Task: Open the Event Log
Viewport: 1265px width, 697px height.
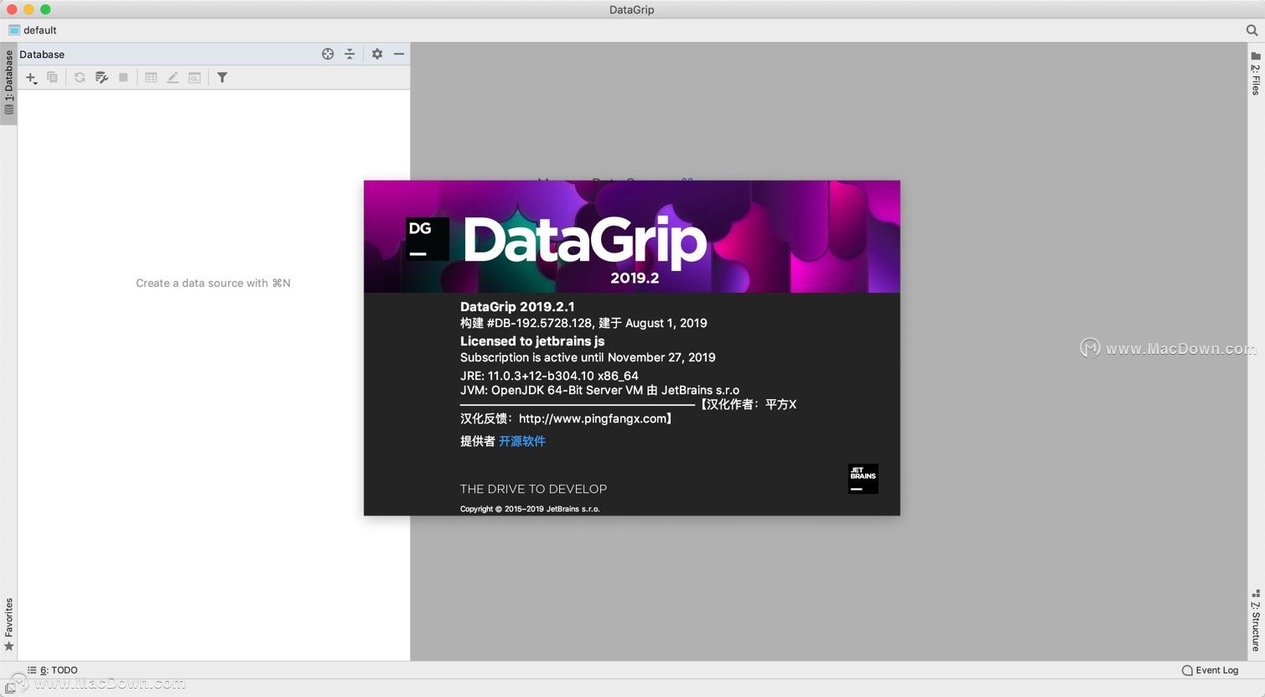Action: [x=1210, y=670]
